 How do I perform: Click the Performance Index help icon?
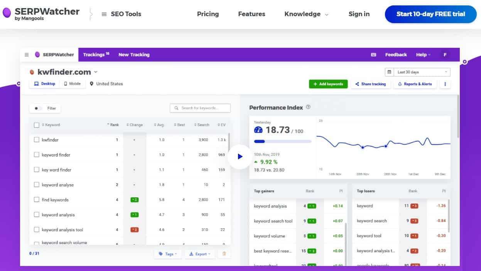pos(308,107)
